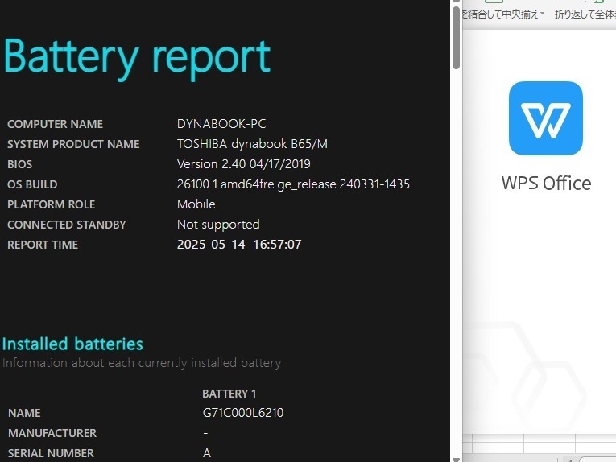
Task: Click the BATTERY 1 column header
Action: click(229, 394)
